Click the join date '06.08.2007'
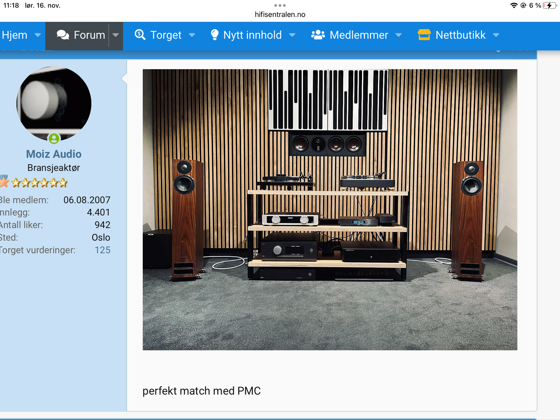560x420 pixels. click(87, 200)
